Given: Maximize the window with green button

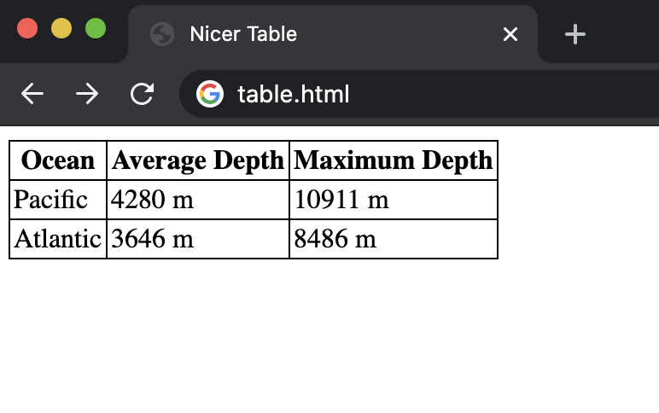Looking at the screenshot, I should (95, 28).
